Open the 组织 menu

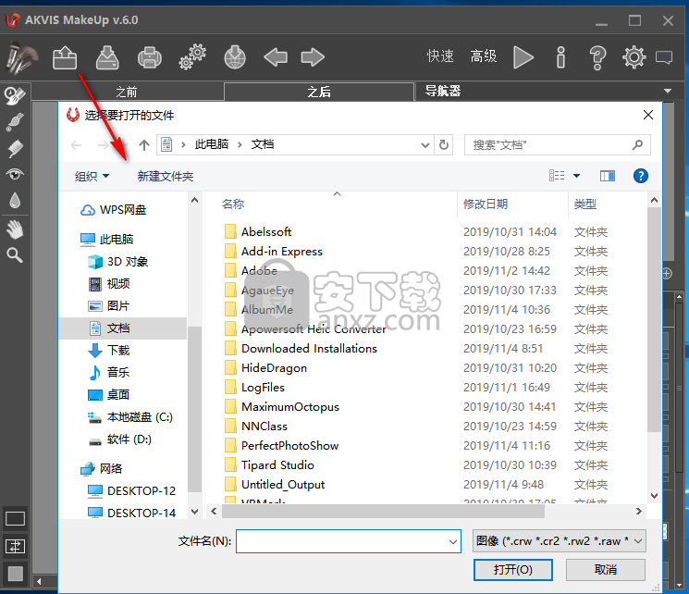coord(92,177)
